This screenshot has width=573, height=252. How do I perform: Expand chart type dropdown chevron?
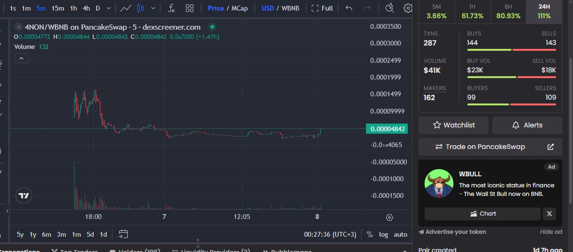point(153,8)
